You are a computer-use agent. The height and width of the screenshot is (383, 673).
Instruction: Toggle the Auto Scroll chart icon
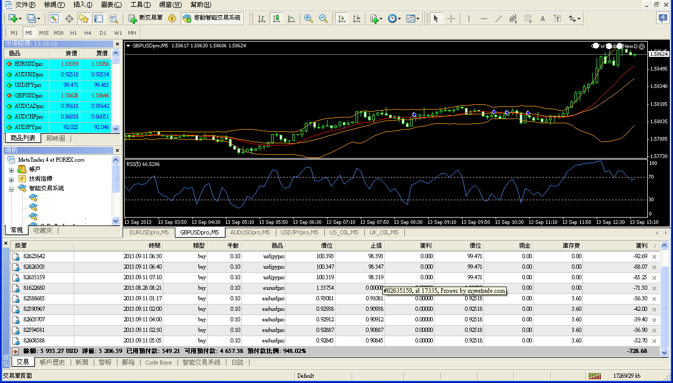[342, 18]
